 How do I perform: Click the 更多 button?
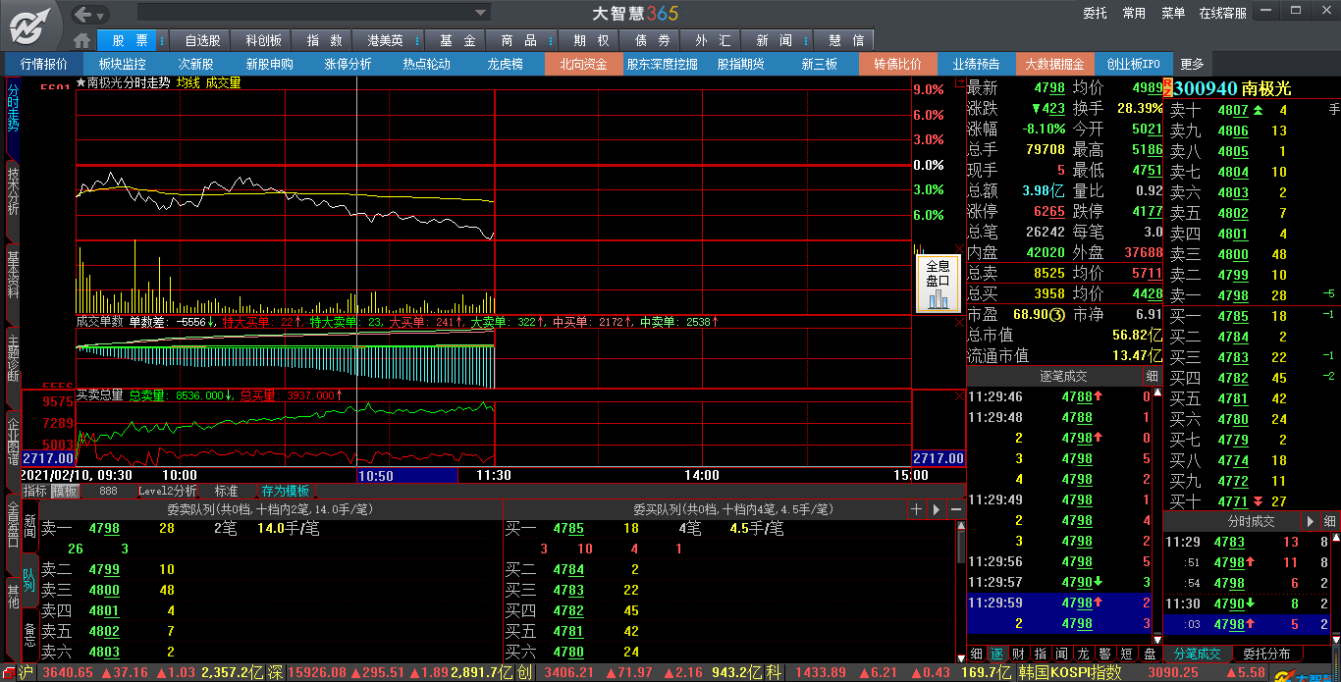1192,64
